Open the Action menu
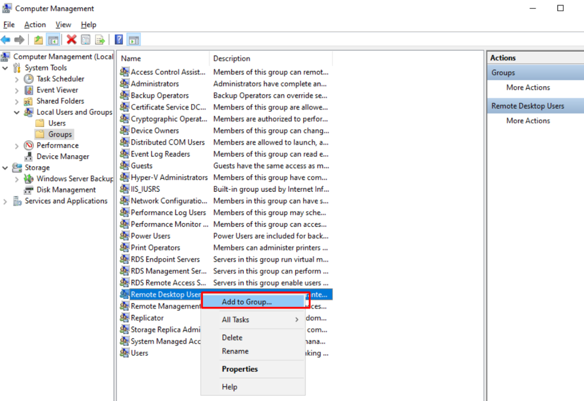This screenshot has width=584, height=401. click(x=35, y=24)
